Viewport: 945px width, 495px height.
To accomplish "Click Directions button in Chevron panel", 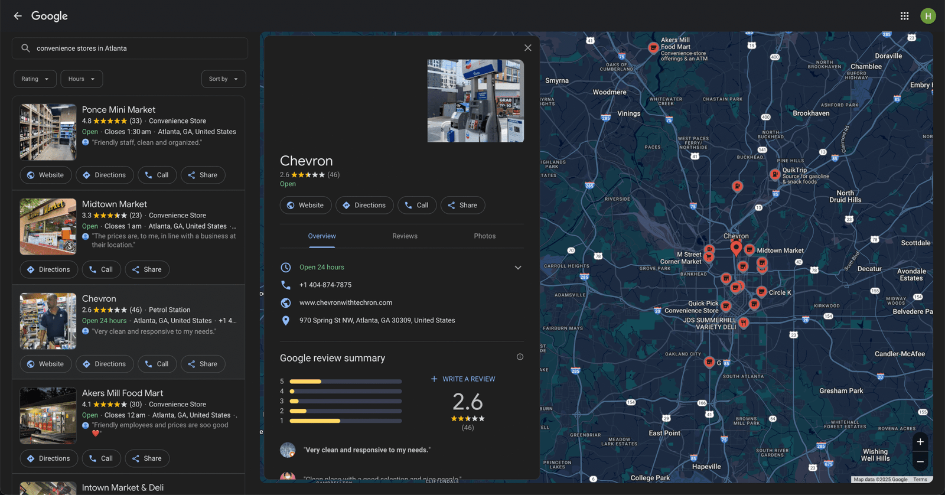I will pyautogui.click(x=364, y=206).
